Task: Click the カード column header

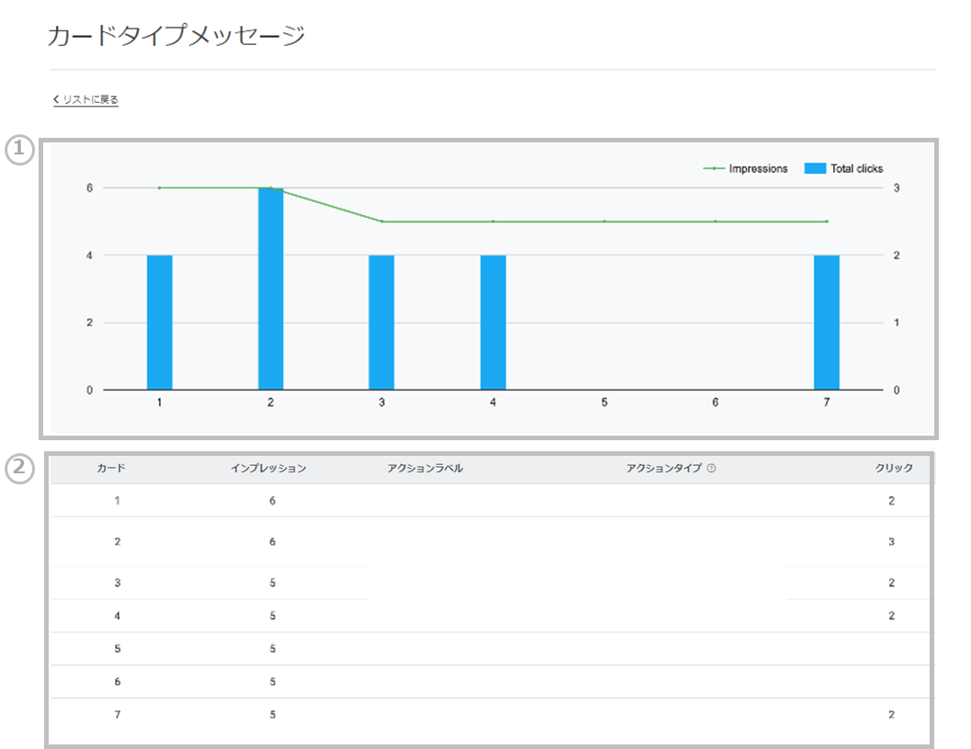Action: click(111, 469)
